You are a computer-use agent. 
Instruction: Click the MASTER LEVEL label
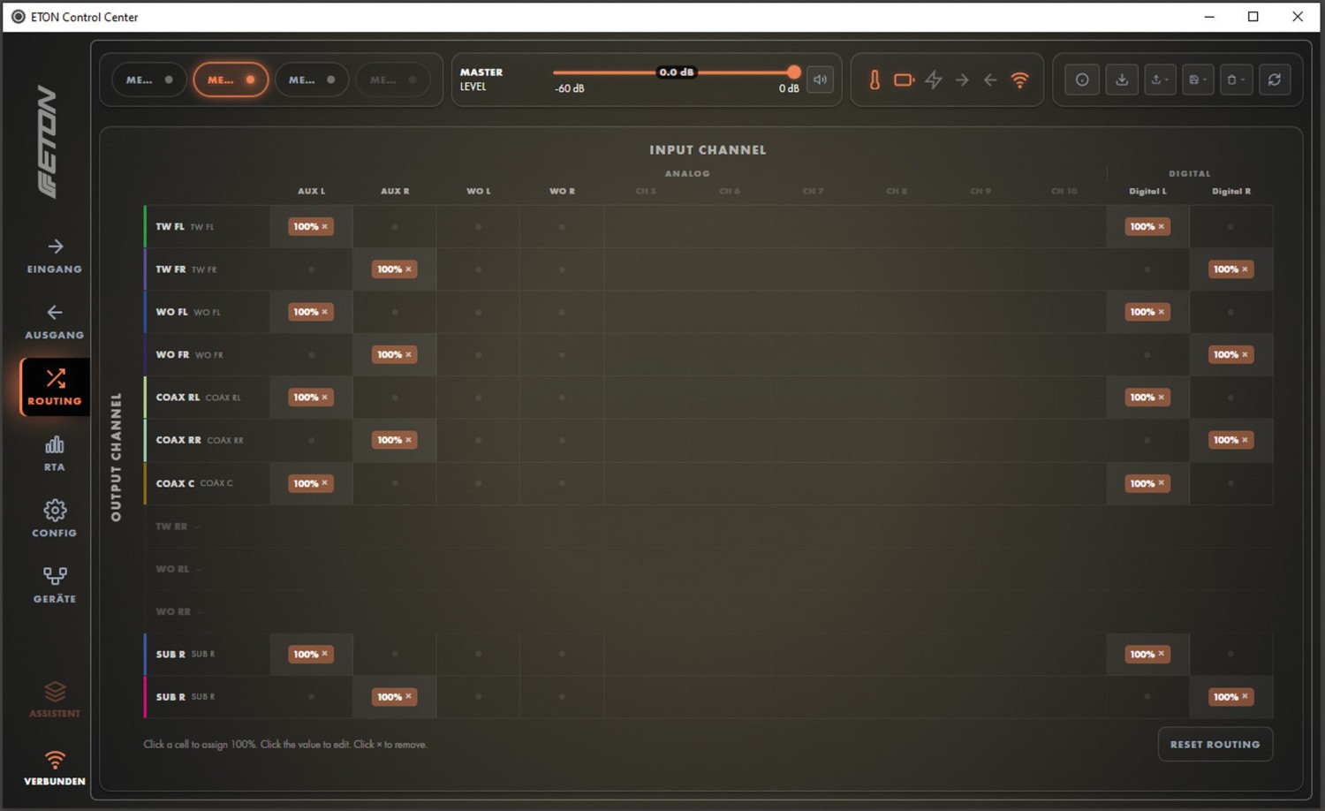click(481, 80)
